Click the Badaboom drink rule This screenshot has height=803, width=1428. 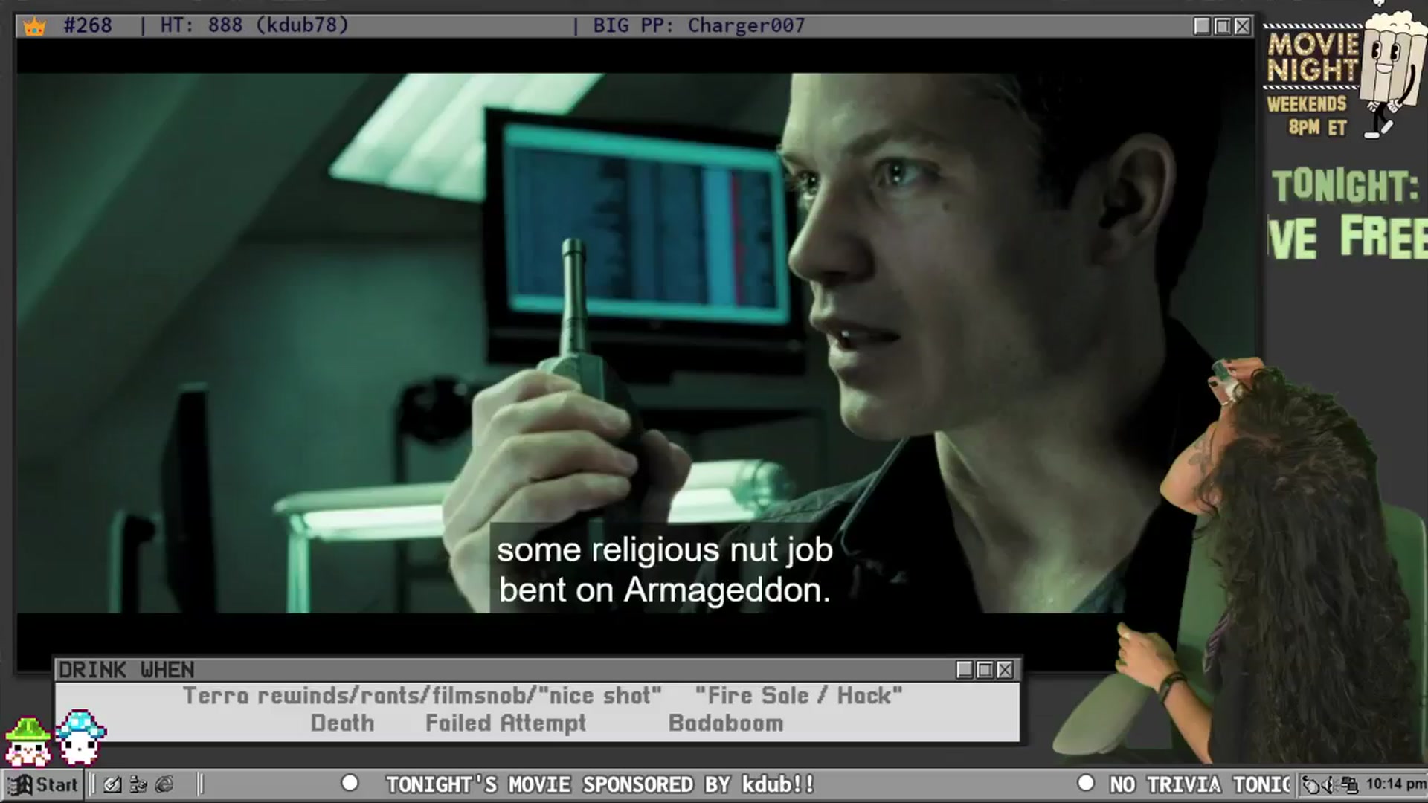[x=726, y=723]
